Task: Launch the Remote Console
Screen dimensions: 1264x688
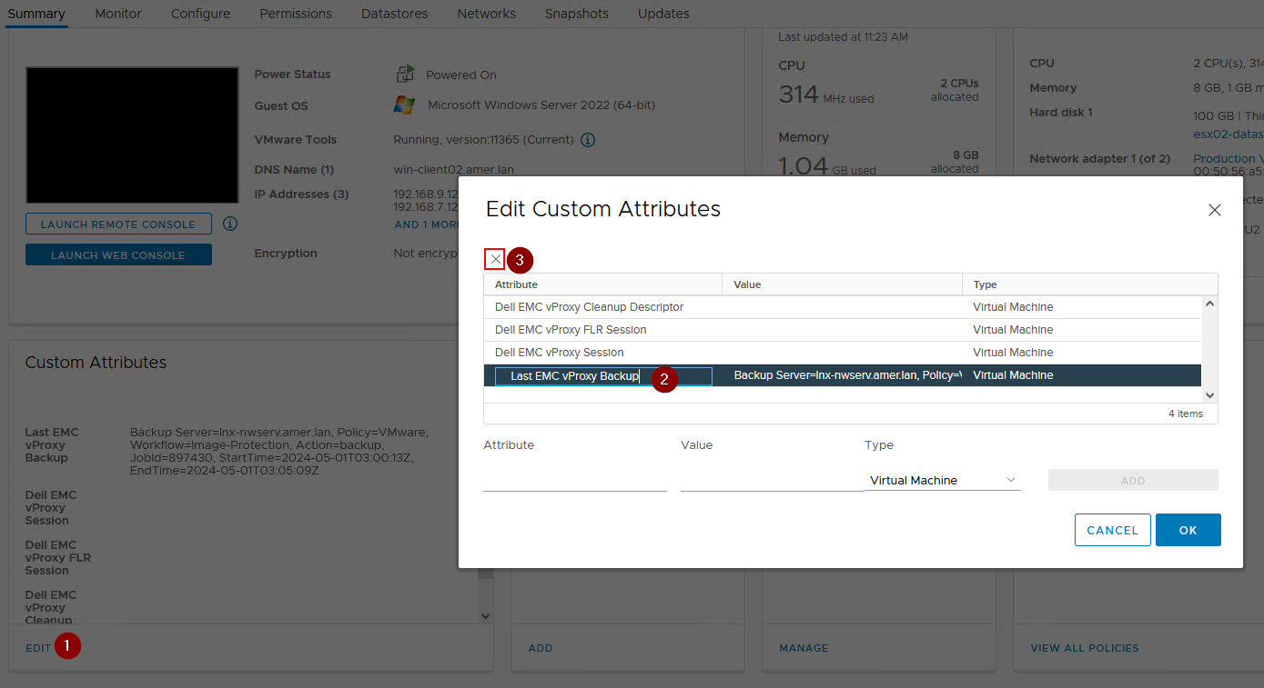Action: tap(118, 223)
